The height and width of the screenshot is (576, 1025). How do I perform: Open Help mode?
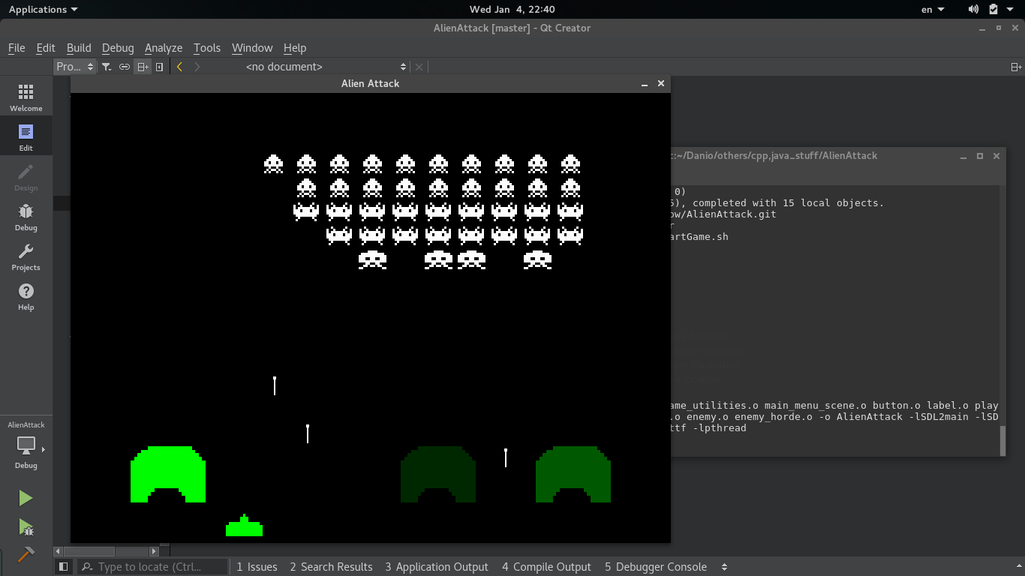[x=26, y=296]
